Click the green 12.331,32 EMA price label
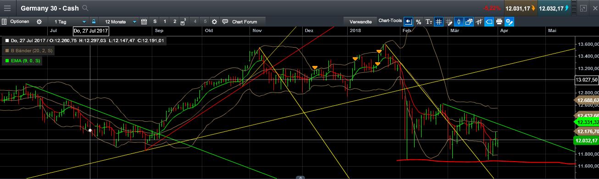 click(587, 122)
